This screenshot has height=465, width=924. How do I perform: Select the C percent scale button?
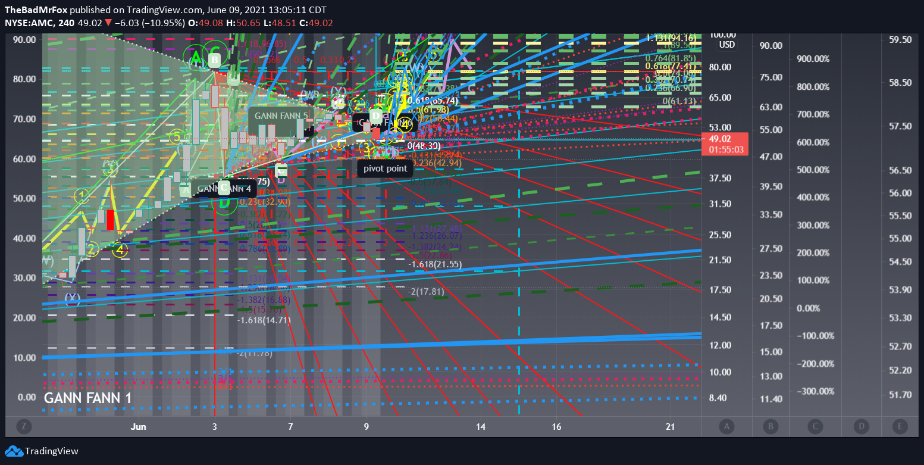815,426
